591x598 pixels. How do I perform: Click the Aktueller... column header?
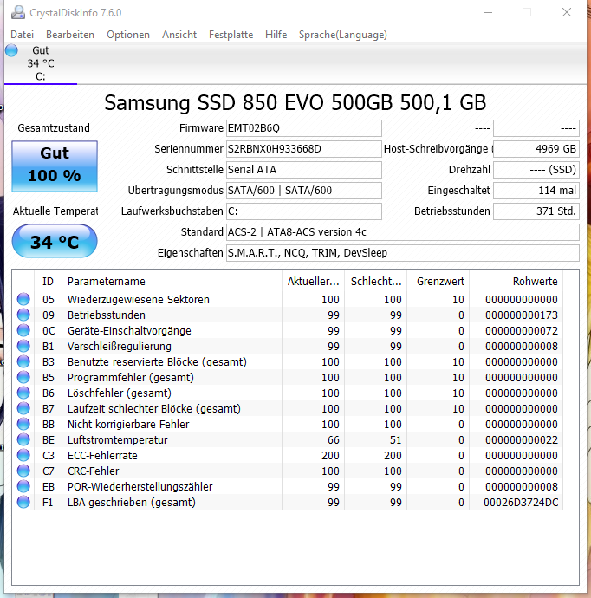coord(313,282)
